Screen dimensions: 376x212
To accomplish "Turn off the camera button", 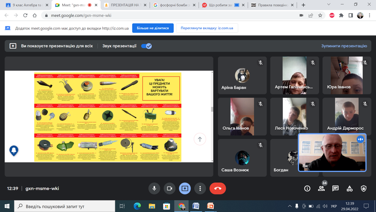I will pos(169,188).
